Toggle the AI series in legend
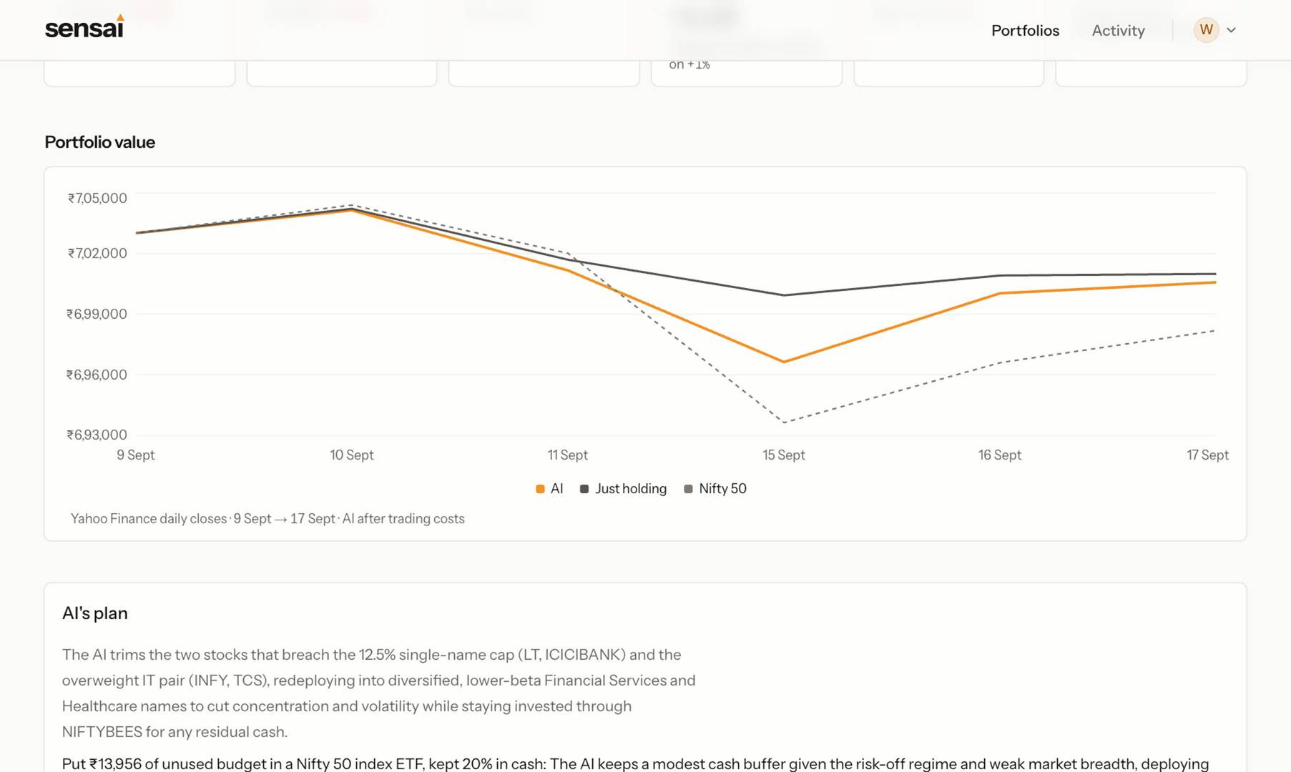 pyautogui.click(x=549, y=489)
